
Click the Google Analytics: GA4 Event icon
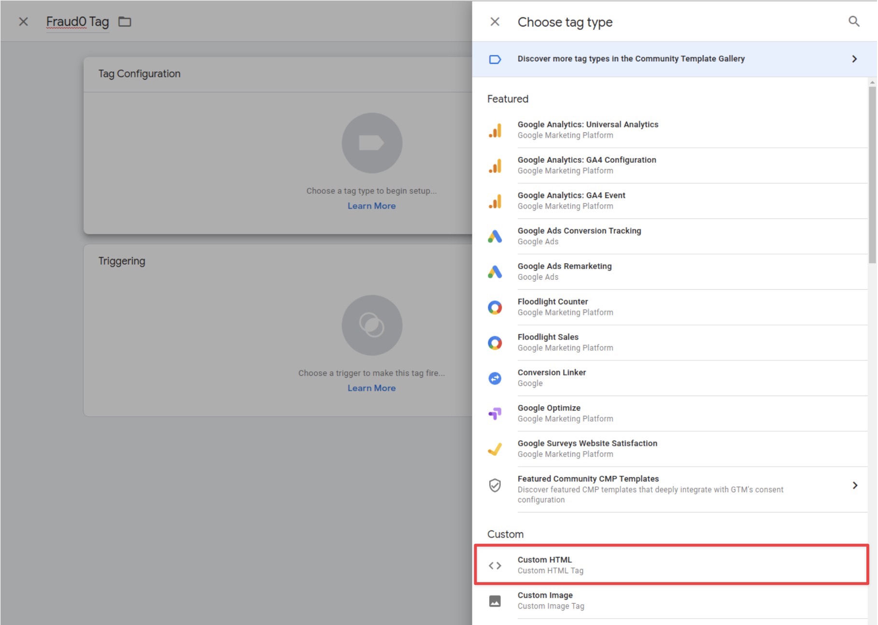pyautogui.click(x=496, y=200)
